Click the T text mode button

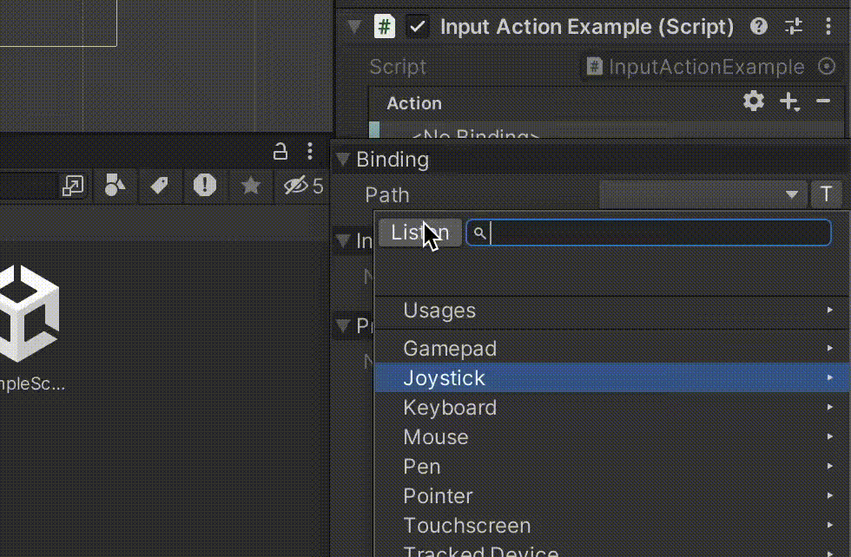[x=826, y=194]
